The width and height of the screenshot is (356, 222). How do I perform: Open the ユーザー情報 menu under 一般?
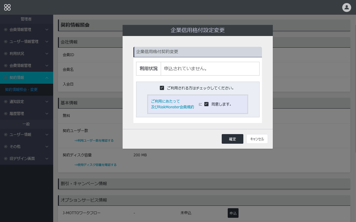click(x=26, y=134)
